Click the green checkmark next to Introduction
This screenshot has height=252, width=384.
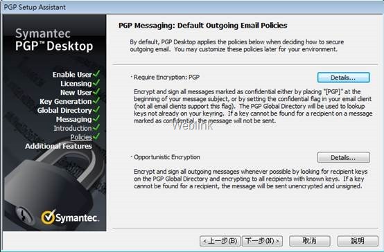click(96, 127)
